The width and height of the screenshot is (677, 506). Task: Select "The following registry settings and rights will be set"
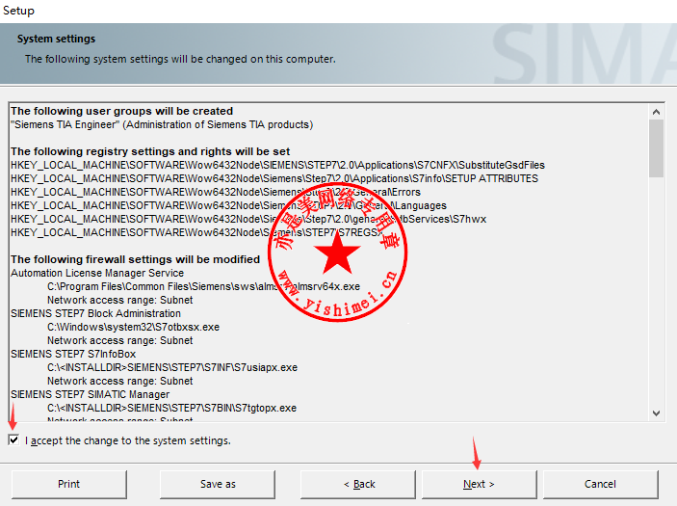coord(150,151)
